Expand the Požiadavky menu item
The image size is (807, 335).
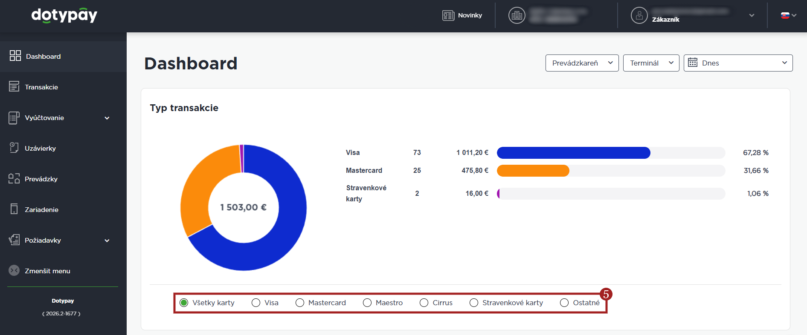pos(107,241)
